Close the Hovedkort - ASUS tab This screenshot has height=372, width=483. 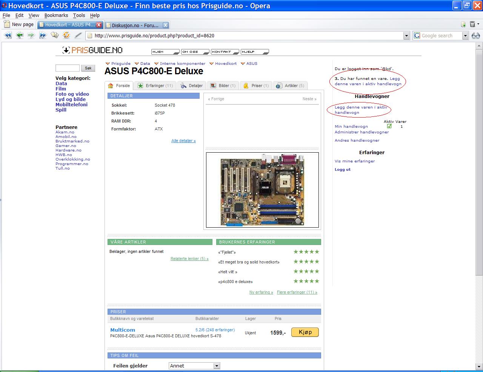point(99,25)
